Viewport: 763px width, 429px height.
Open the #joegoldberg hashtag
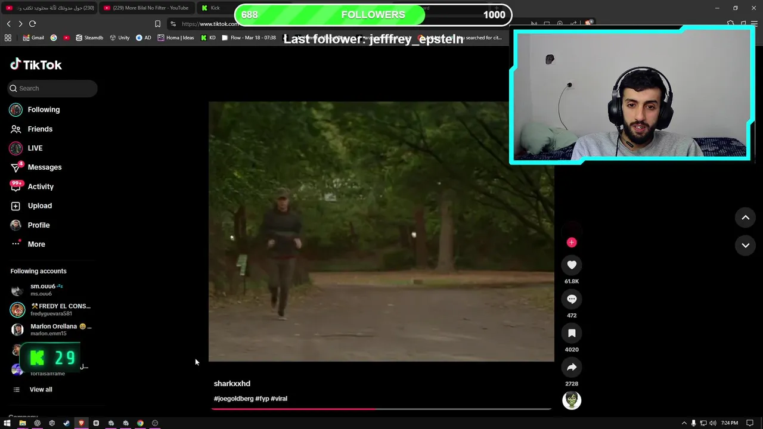pos(234,399)
